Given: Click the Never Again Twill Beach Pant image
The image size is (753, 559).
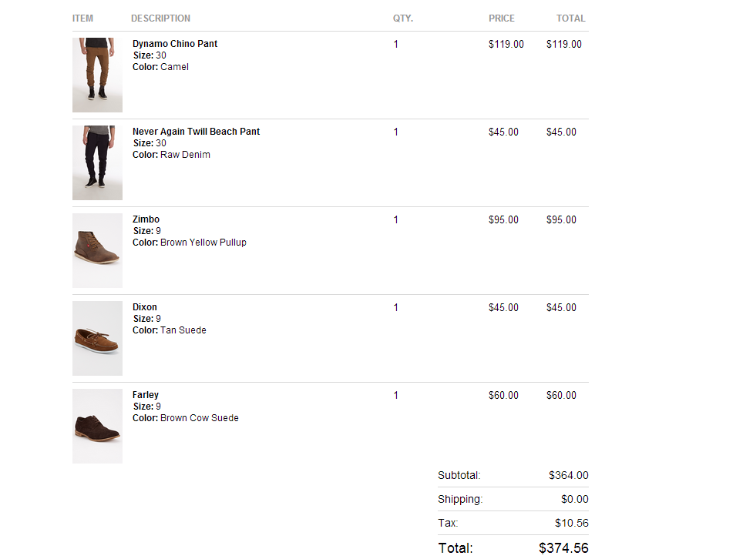Looking at the screenshot, I should click(97, 163).
